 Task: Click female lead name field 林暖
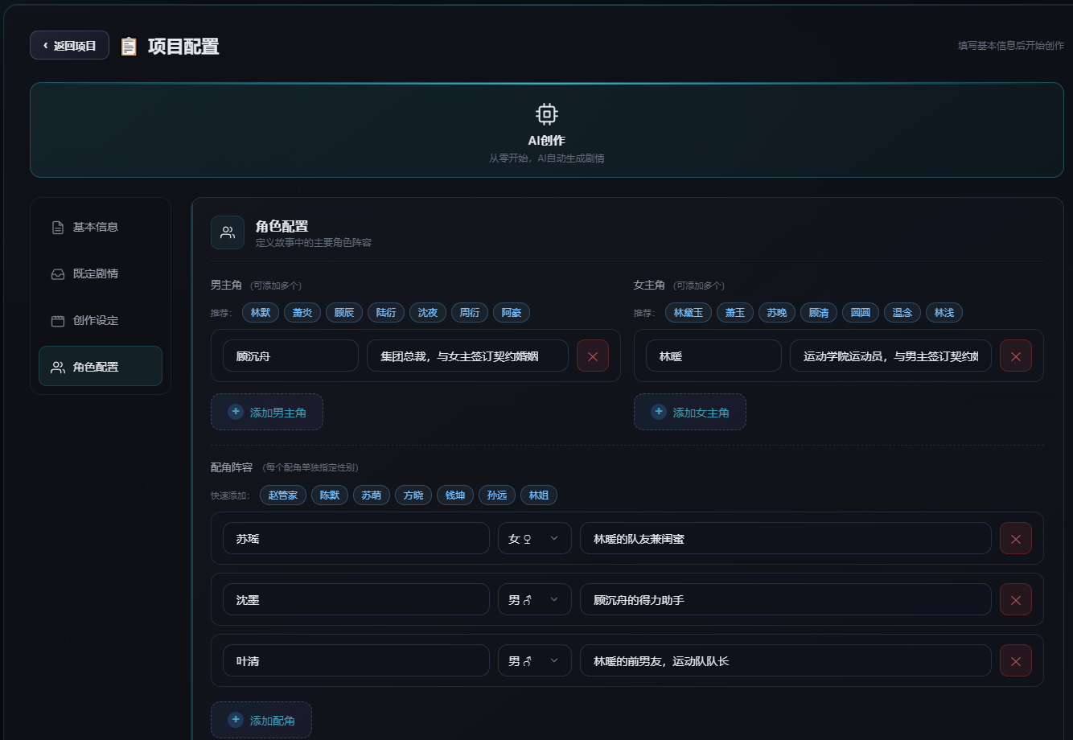713,356
